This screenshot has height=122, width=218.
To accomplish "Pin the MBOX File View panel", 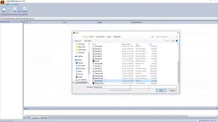I will tap(21, 22).
